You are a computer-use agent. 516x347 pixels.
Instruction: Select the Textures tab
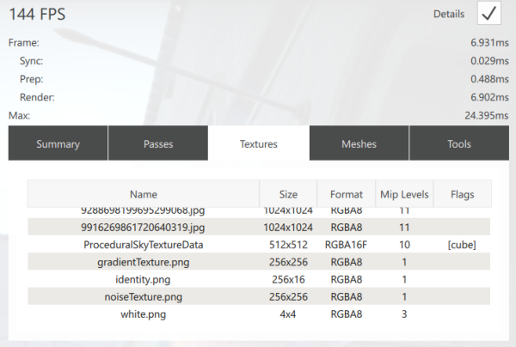tap(258, 143)
